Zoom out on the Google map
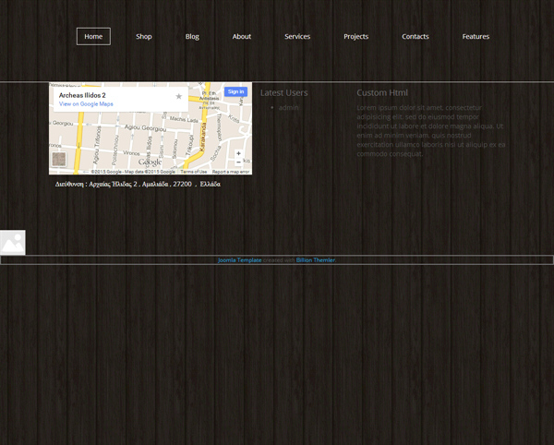Image resolution: width=554 pixels, height=445 pixels. coord(238,162)
